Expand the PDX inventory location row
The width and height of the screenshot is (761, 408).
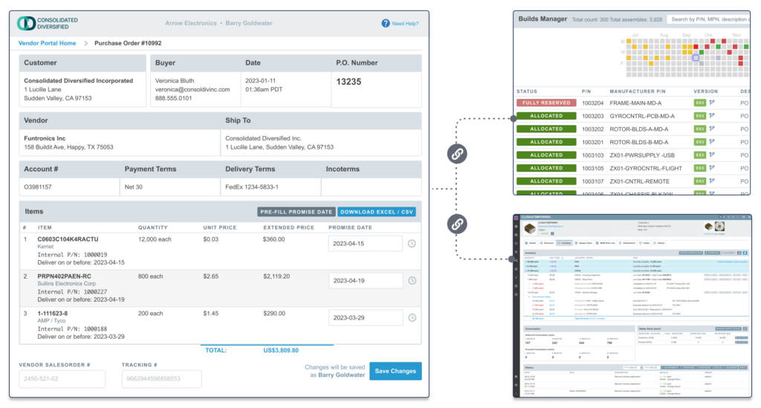tap(526, 266)
